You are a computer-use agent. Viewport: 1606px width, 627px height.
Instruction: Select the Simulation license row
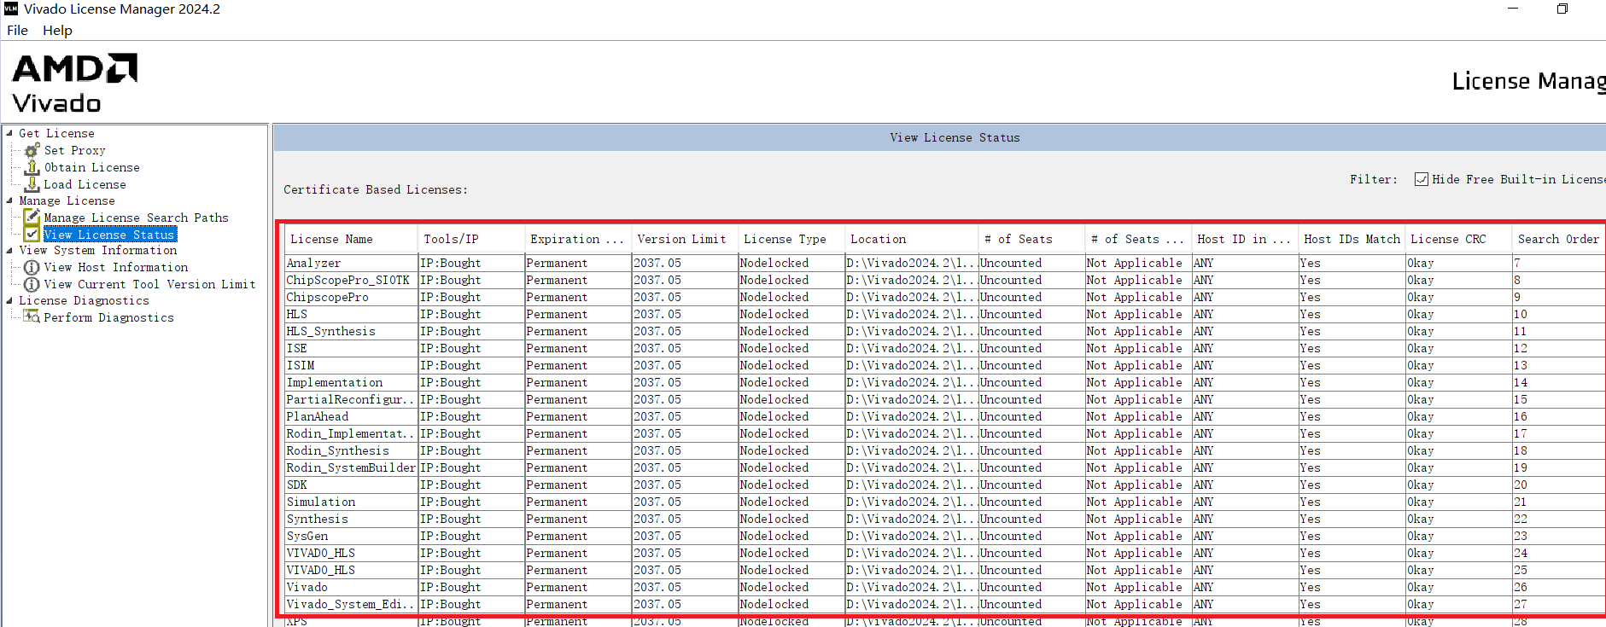pos(944,502)
